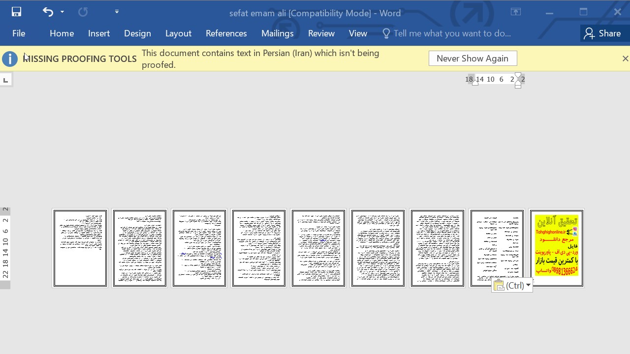Image resolution: width=630 pixels, height=354 pixels.
Task: Click the Redo (repeat) icon
Action: pos(83,12)
